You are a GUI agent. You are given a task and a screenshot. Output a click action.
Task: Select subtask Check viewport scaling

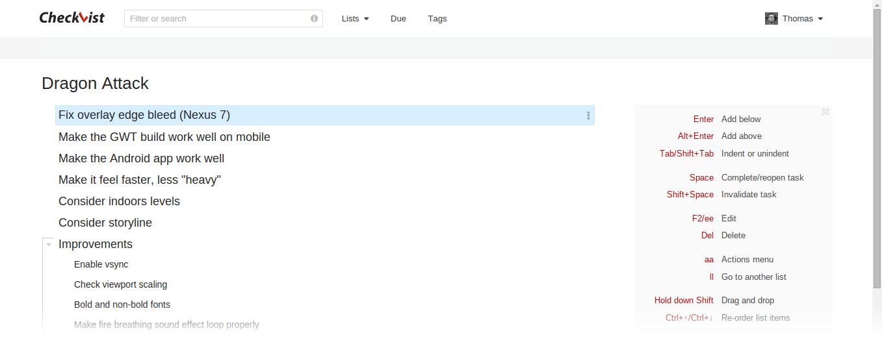120,284
